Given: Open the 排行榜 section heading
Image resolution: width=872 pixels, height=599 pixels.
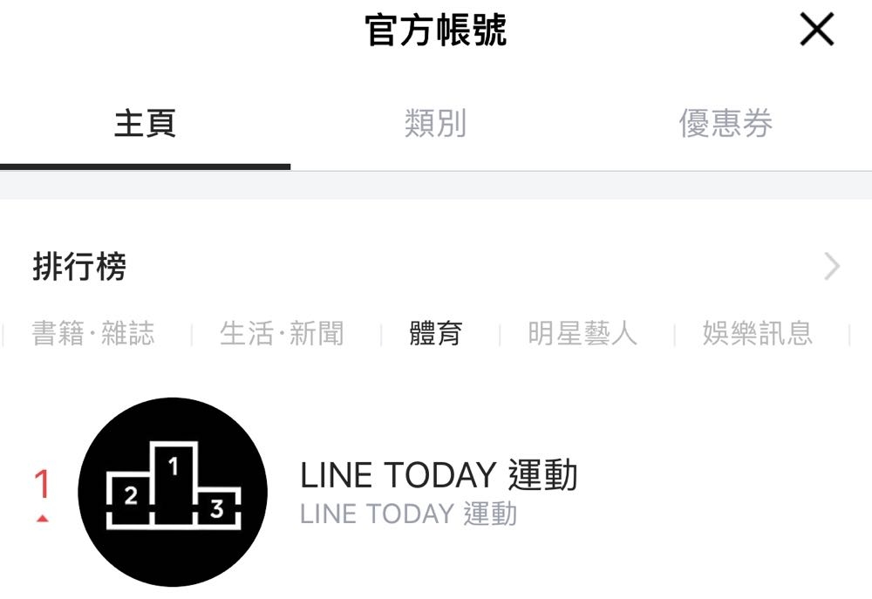Looking at the screenshot, I should pos(79,267).
